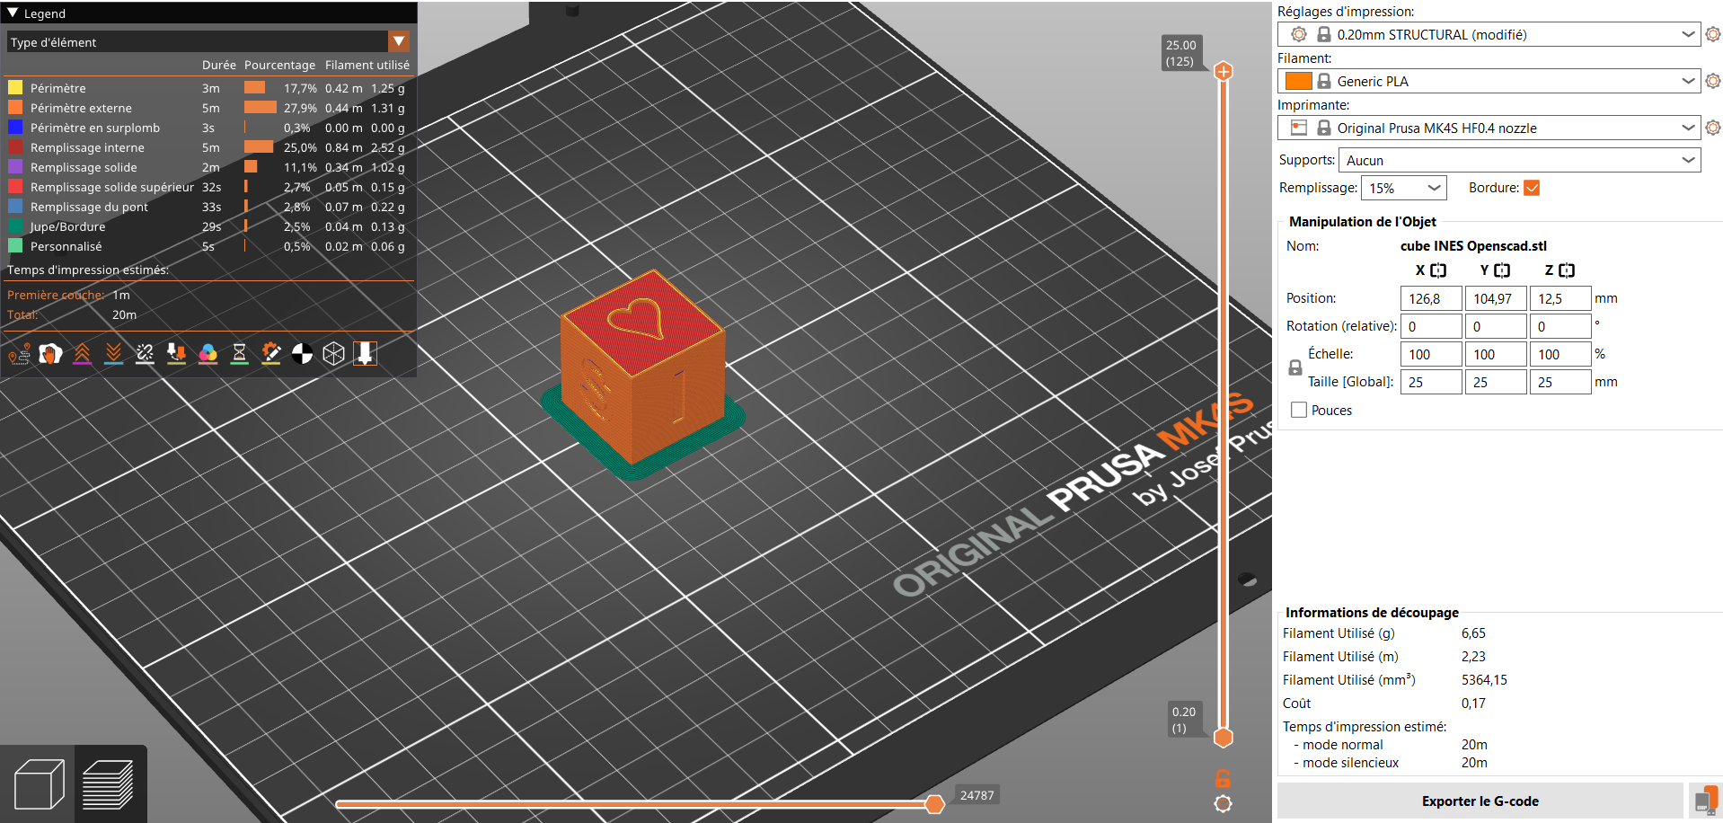Uncheck the Bordure checkbox

point(1533,188)
